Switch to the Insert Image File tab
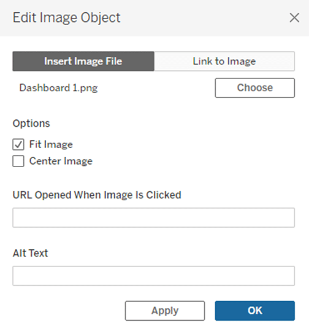This screenshot has height=333, width=309. coord(83,61)
